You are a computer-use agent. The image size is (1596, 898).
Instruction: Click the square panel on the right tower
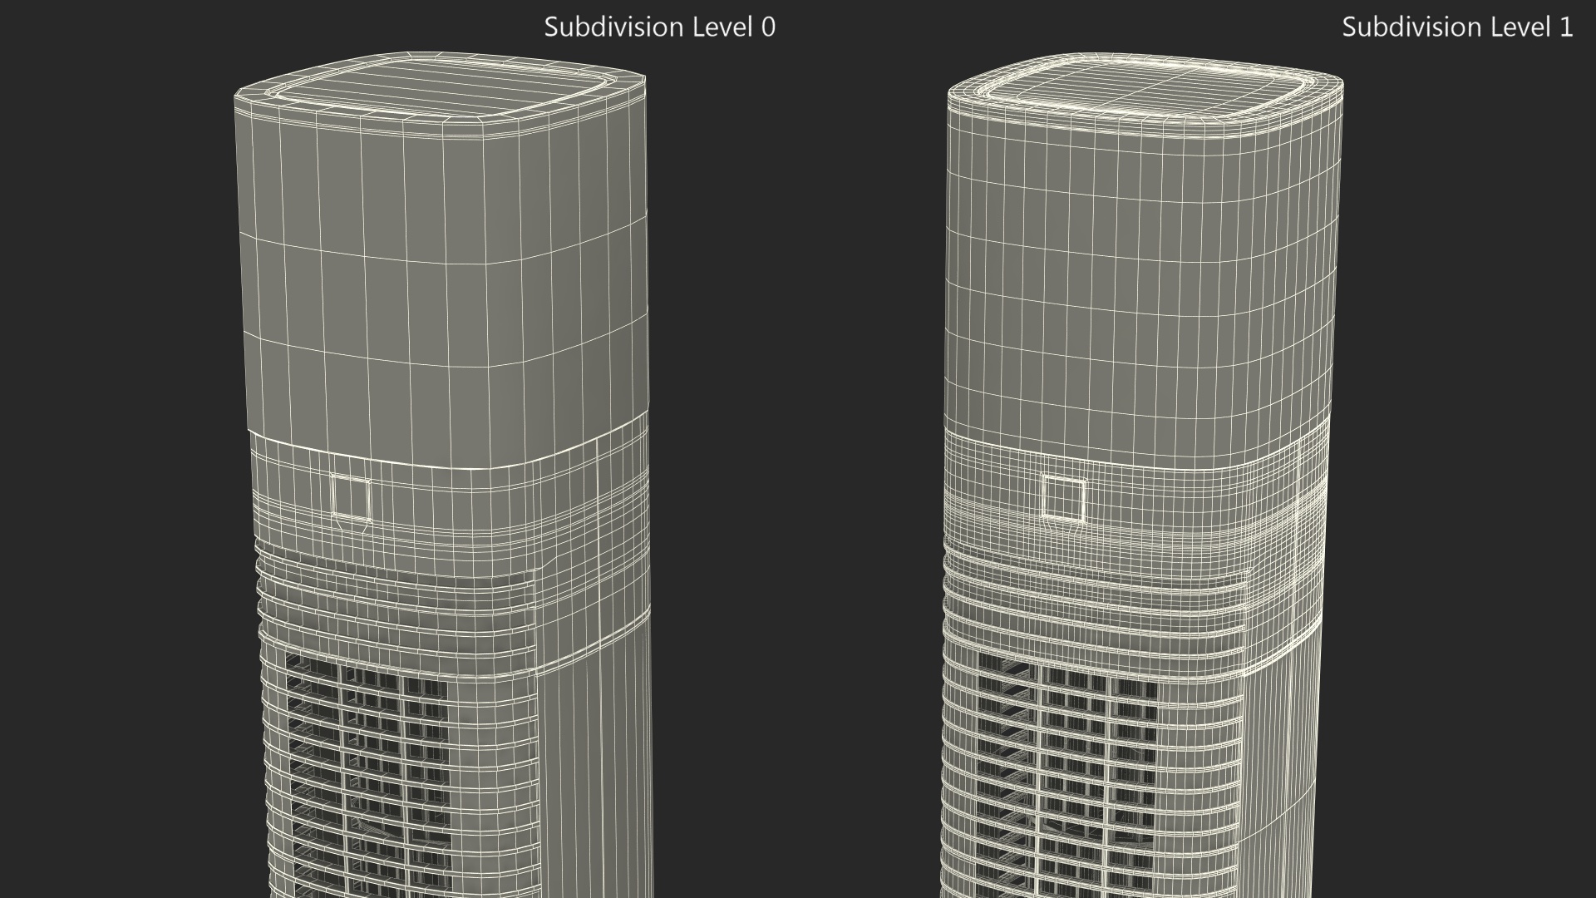point(1063,496)
